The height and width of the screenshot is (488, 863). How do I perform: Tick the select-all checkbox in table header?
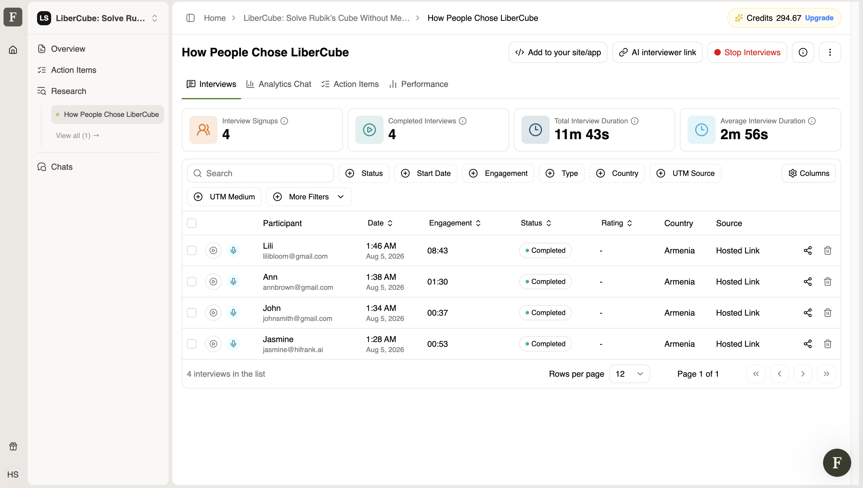[192, 223]
